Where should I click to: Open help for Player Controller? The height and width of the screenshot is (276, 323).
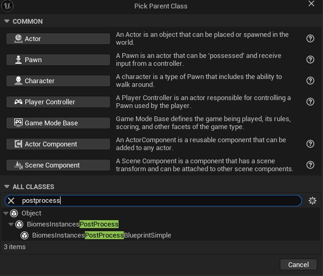(x=310, y=102)
